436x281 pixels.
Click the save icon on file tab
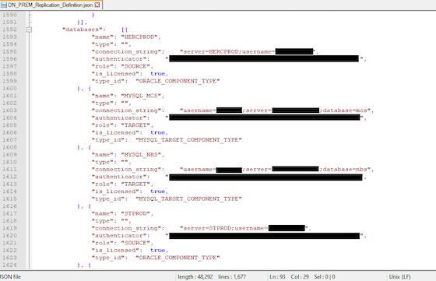coord(4,5)
